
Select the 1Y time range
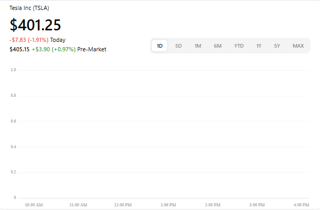[x=259, y=46]
